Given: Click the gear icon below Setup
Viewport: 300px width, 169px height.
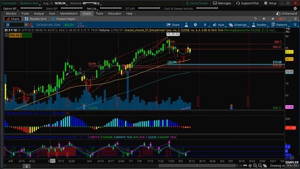Looking at the screenshot, I should click(x=295, y=8).
